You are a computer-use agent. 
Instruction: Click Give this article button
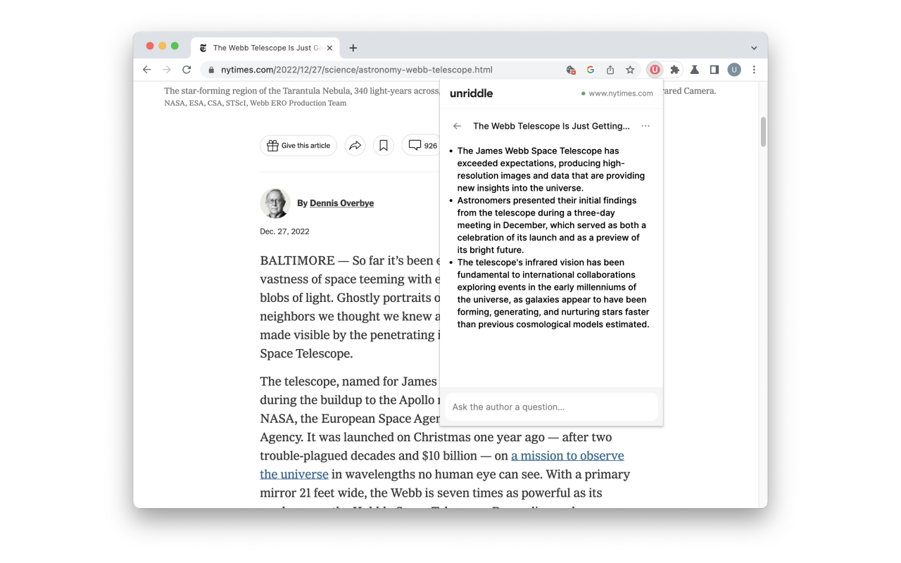[x=298, y=146]
